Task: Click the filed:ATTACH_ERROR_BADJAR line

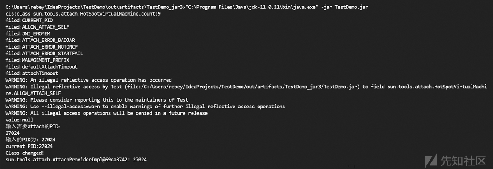Action: 40,40
